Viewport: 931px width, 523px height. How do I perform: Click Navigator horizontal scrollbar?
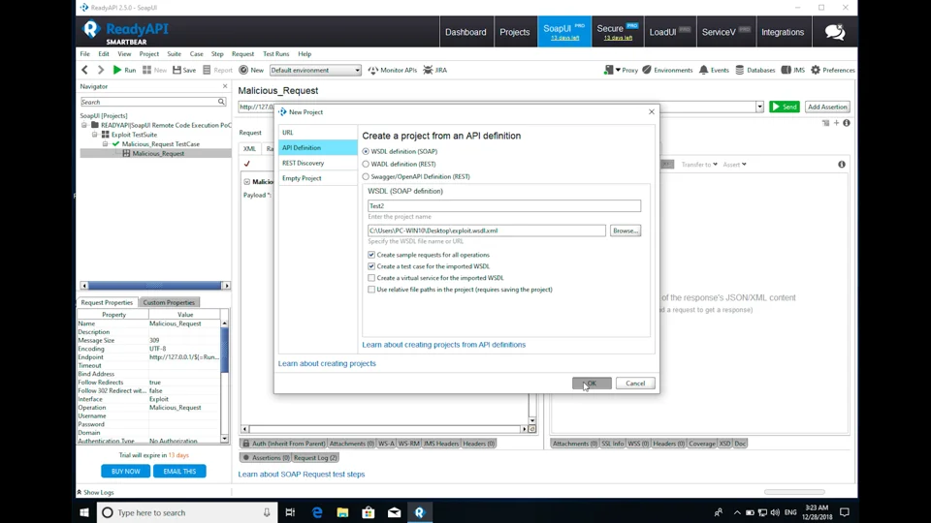[x=155, y=285]
